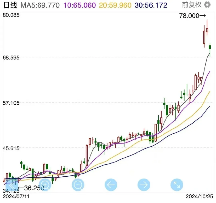216x203 pixels.
Task: Jump to earliest data with double-left arrows
Action: tap(12, 185)
